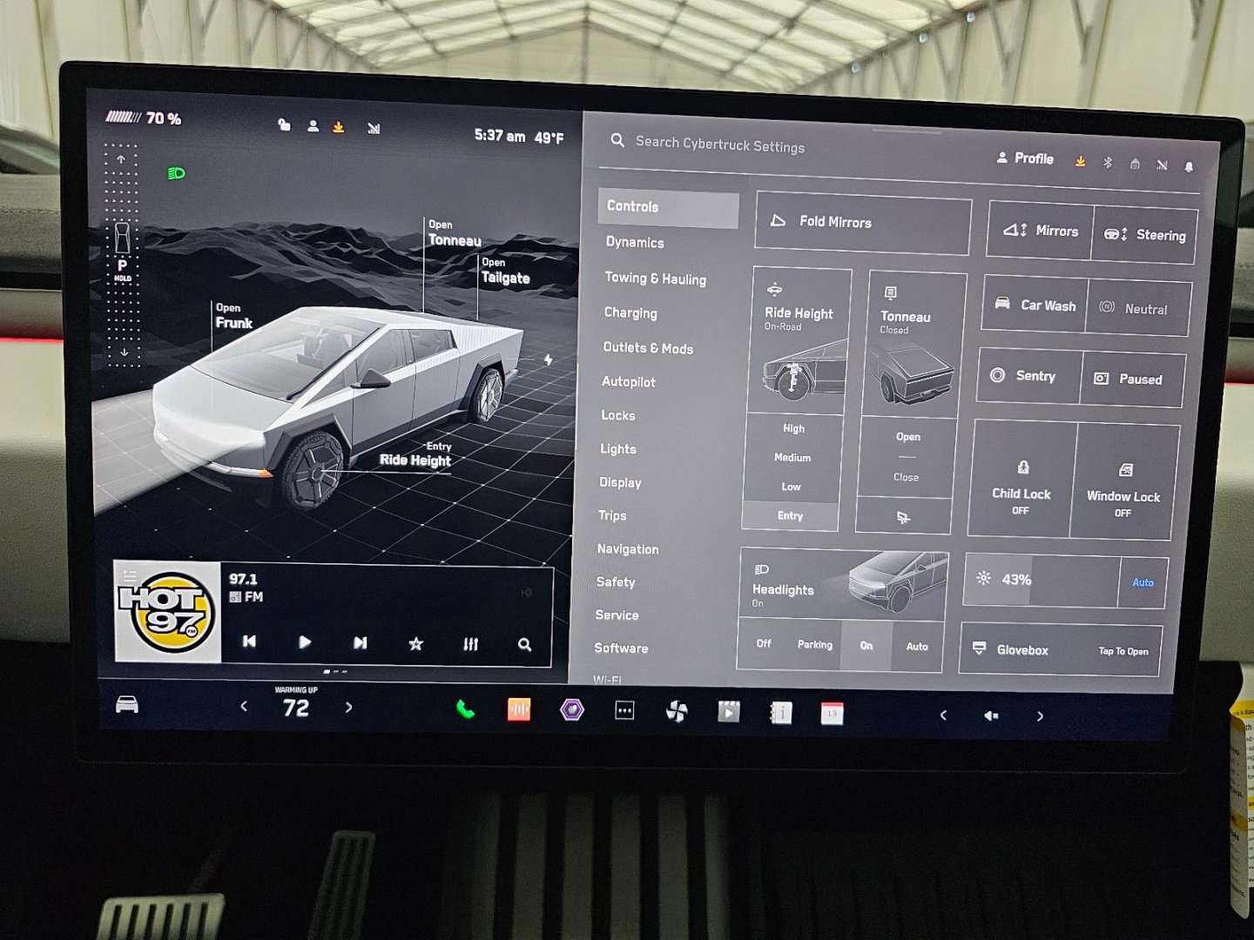1254x940 pixels.
Task: Select Medium ride height
Action: coord(792,458)
